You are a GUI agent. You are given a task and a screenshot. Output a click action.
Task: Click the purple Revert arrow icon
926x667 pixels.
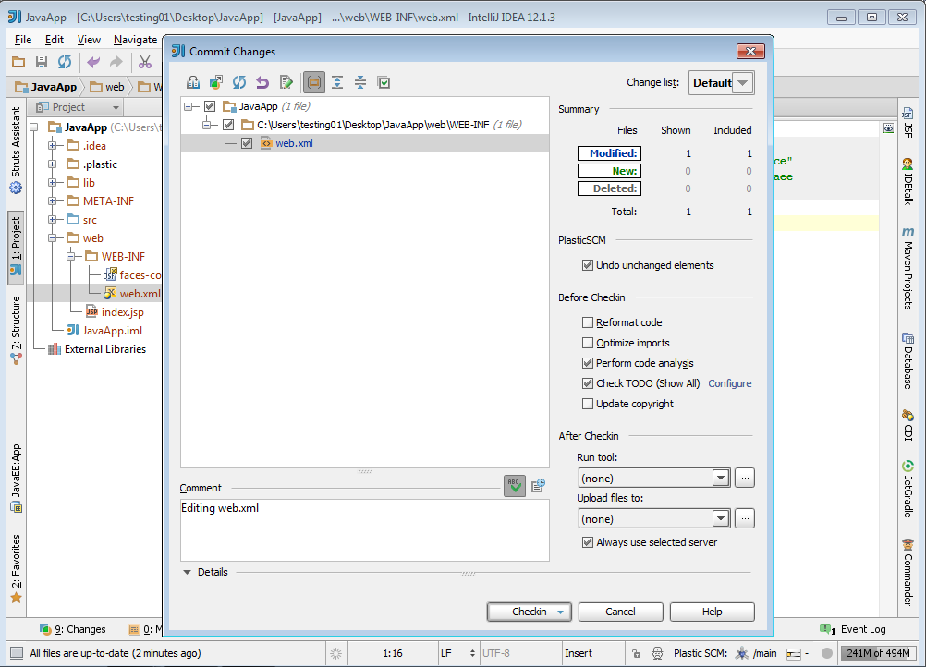tap(262, 82)
